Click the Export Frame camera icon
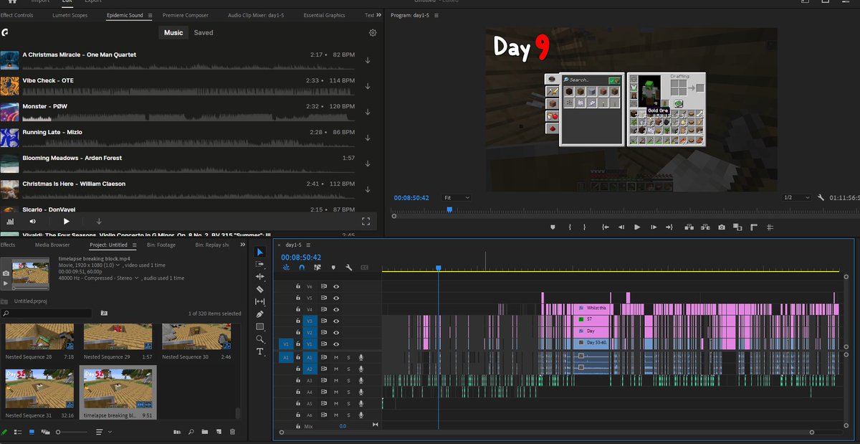The height and width of the screenshot is (444, 860). coord(721,227)
